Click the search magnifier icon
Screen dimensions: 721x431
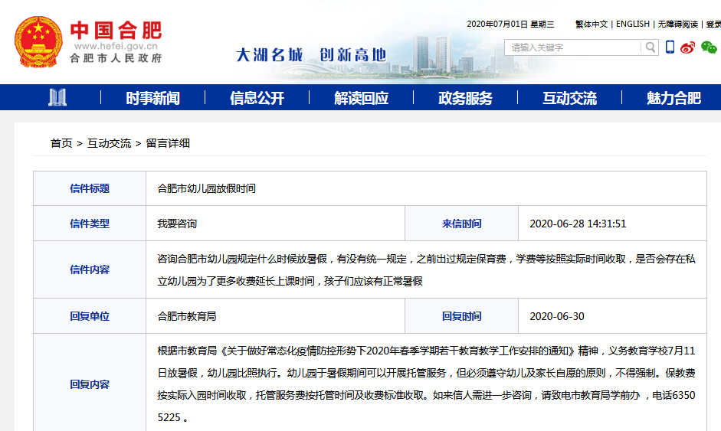click(x=651, y=47)
